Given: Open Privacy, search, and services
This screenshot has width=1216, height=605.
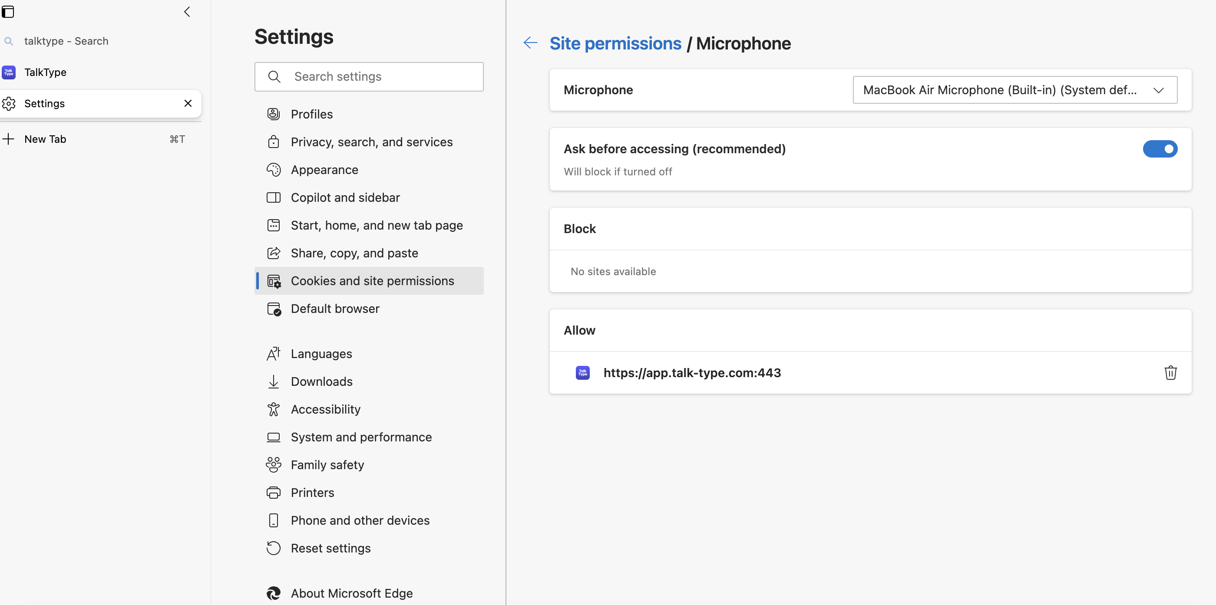Looking at the screenshot, I should coord(369,141).
